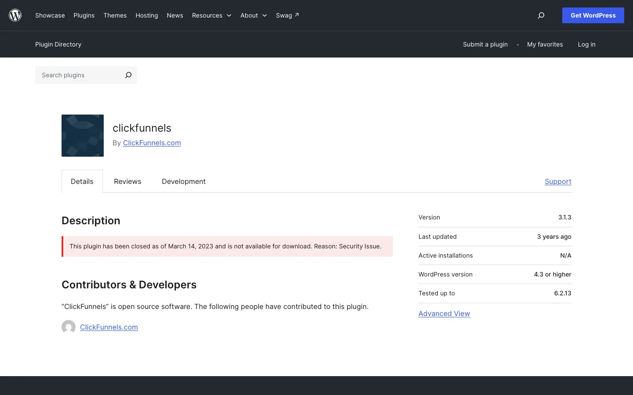Image resolution: width=633 pixels, height=395 pixels.
Task: Click the ClickFunnels.com contributor avatar
Action: click(x=69, y=327)
